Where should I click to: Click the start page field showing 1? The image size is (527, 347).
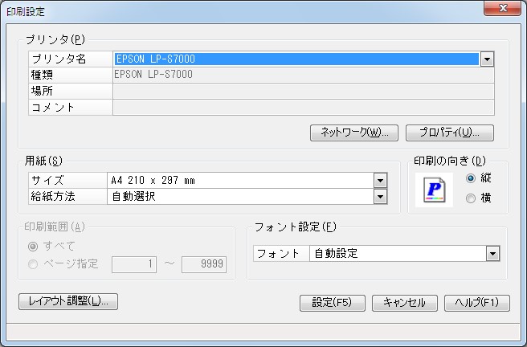point(133,264)
